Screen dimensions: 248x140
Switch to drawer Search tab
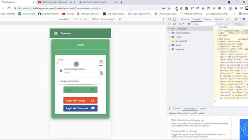point(202,108)
